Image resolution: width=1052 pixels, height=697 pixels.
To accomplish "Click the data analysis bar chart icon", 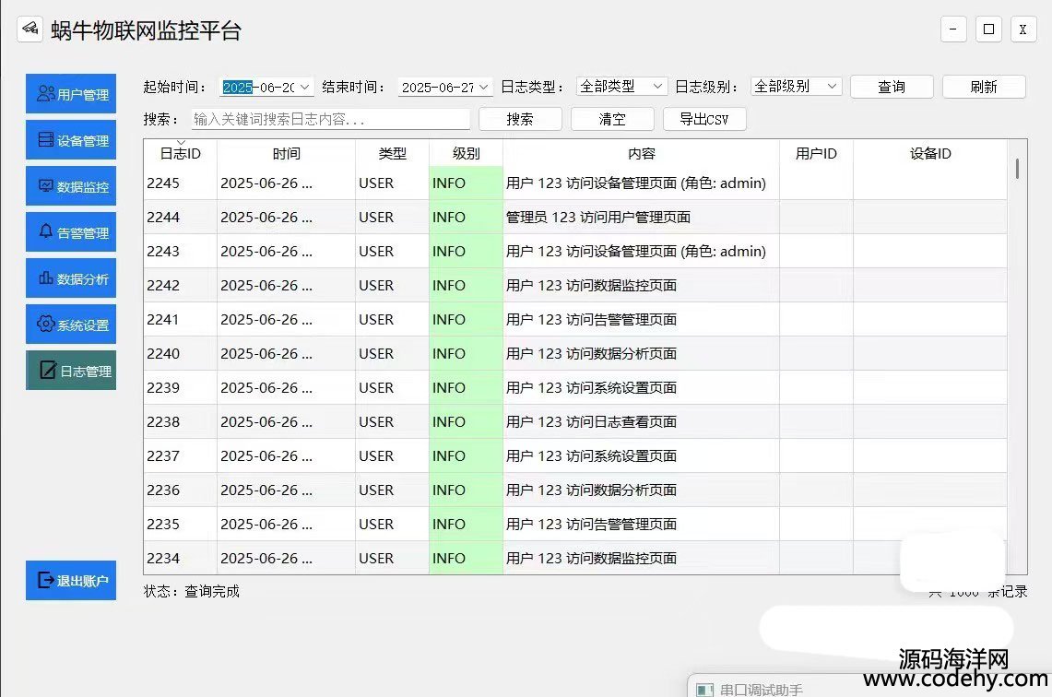I will pos(44,278).
